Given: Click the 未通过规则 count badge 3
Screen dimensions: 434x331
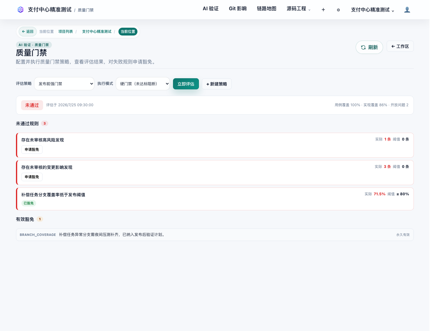Looking at the screenshot, I should 45,123.
